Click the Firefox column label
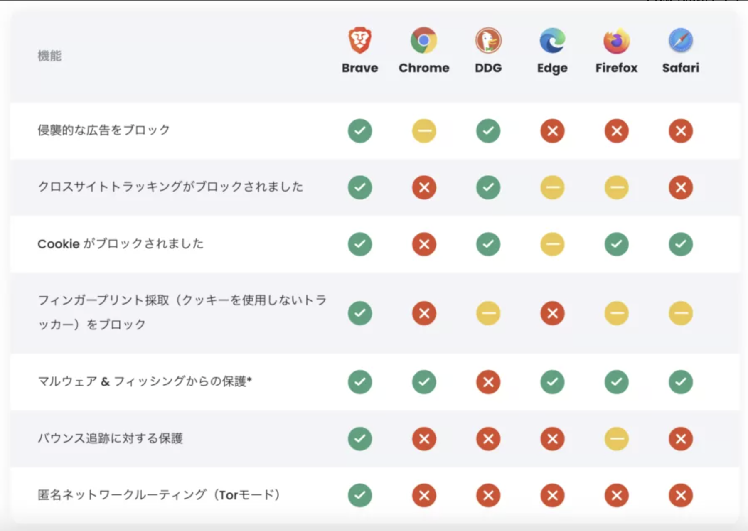 (616, 68)
